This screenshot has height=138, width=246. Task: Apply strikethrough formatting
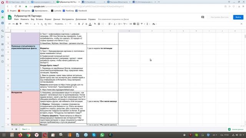(86, 24)
